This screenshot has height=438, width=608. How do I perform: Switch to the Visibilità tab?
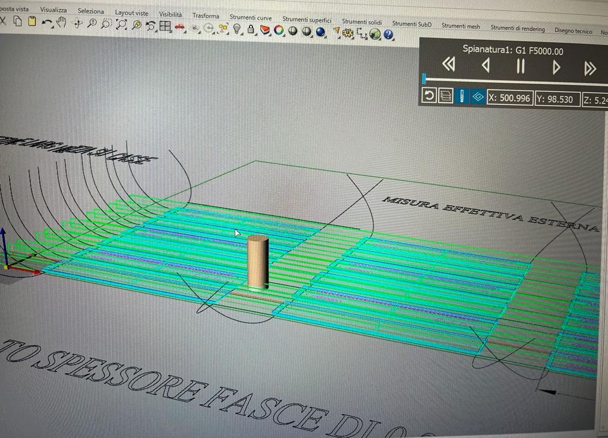pyautogui.click(x=170, y=14)
